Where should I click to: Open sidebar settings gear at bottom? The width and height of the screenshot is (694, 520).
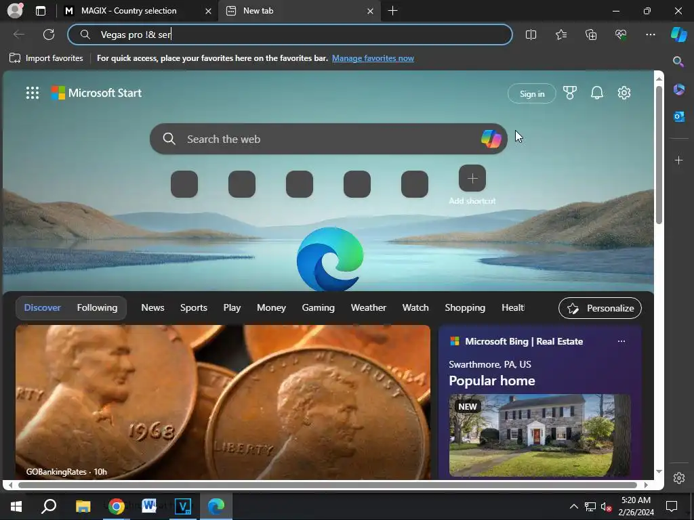point(679,477)
